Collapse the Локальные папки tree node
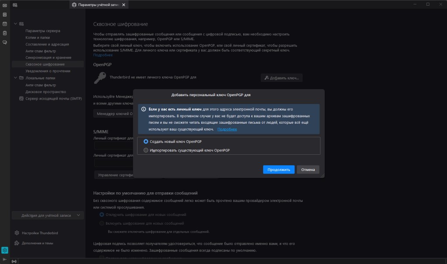 15,78
